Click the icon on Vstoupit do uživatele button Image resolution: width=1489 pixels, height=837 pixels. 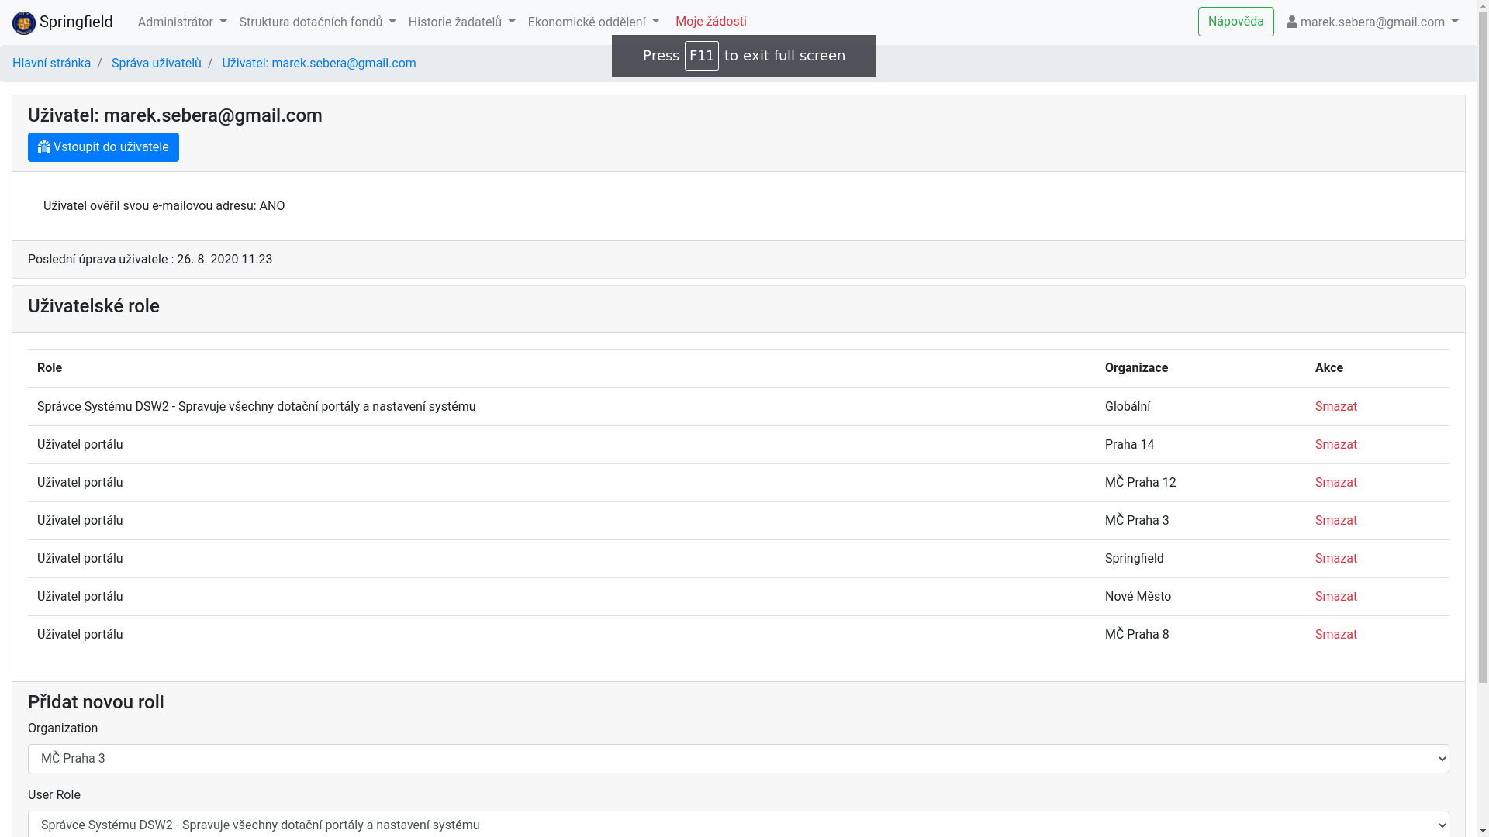[x=44, y=147]
